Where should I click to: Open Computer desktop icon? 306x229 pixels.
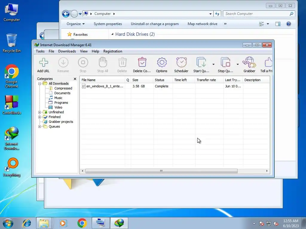(12, 13)
